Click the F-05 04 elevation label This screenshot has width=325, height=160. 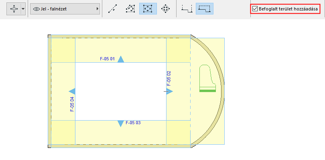(x=72, y=104)
